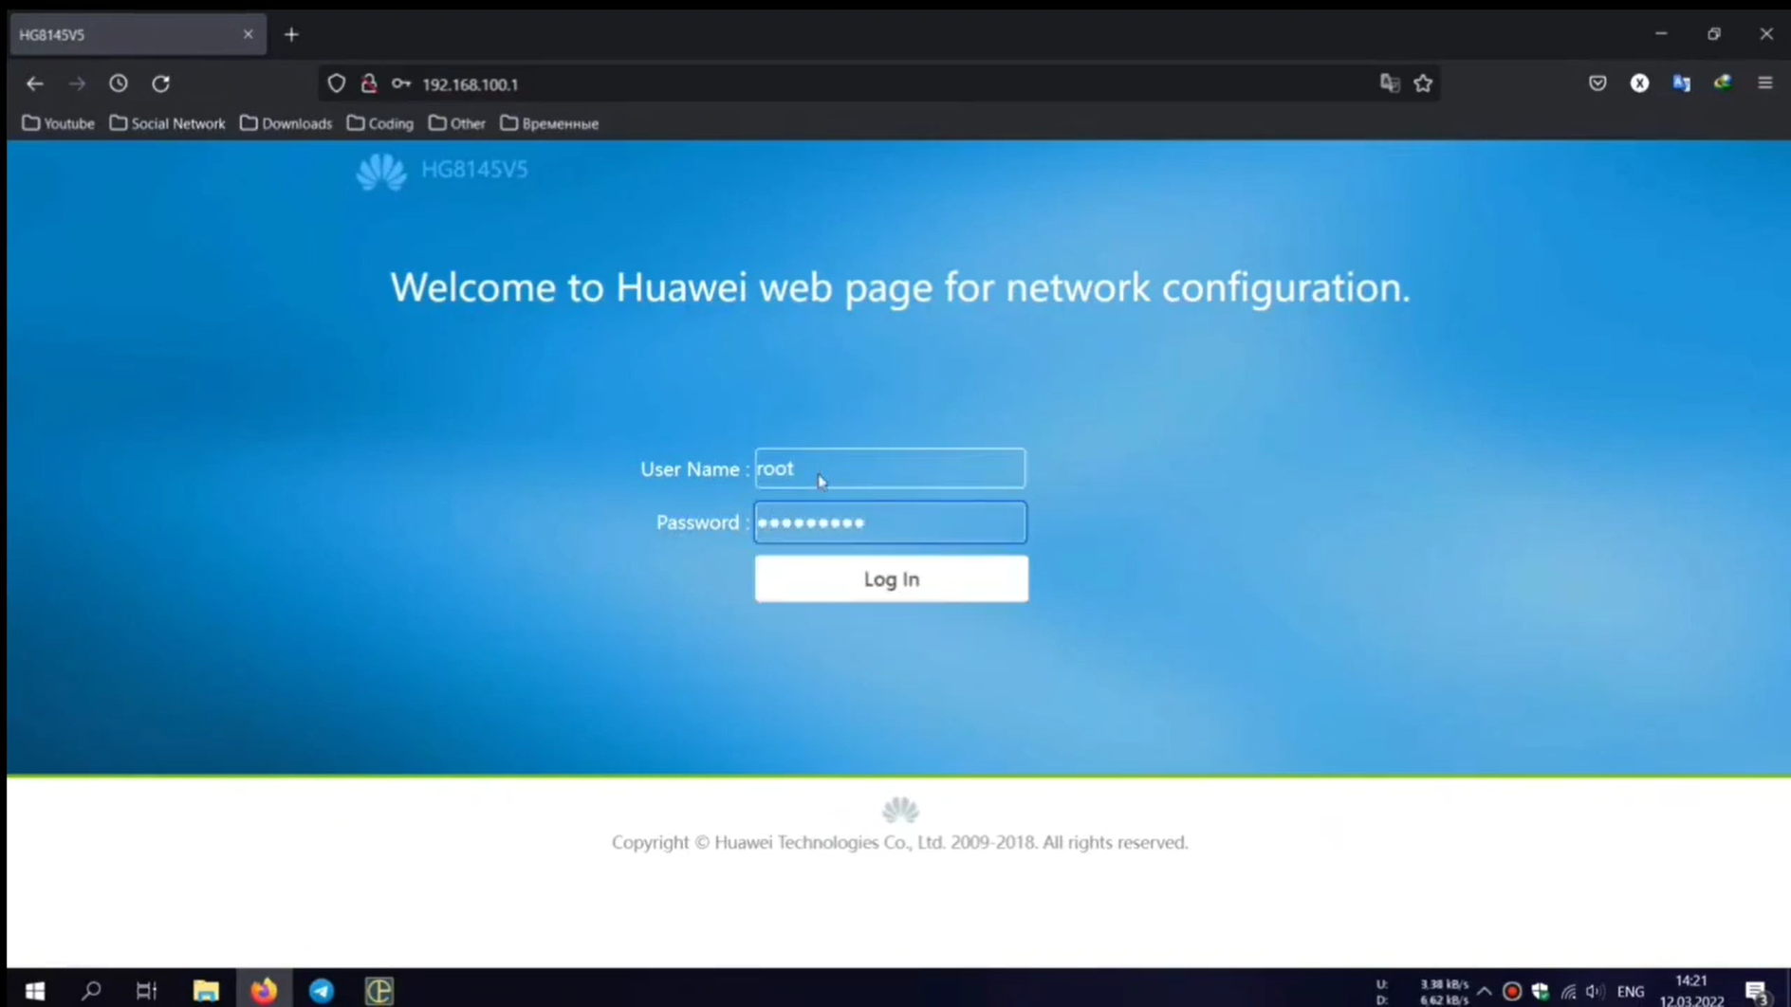
Task: Close the HG8145V5 tab
Action: pos(249,34)
